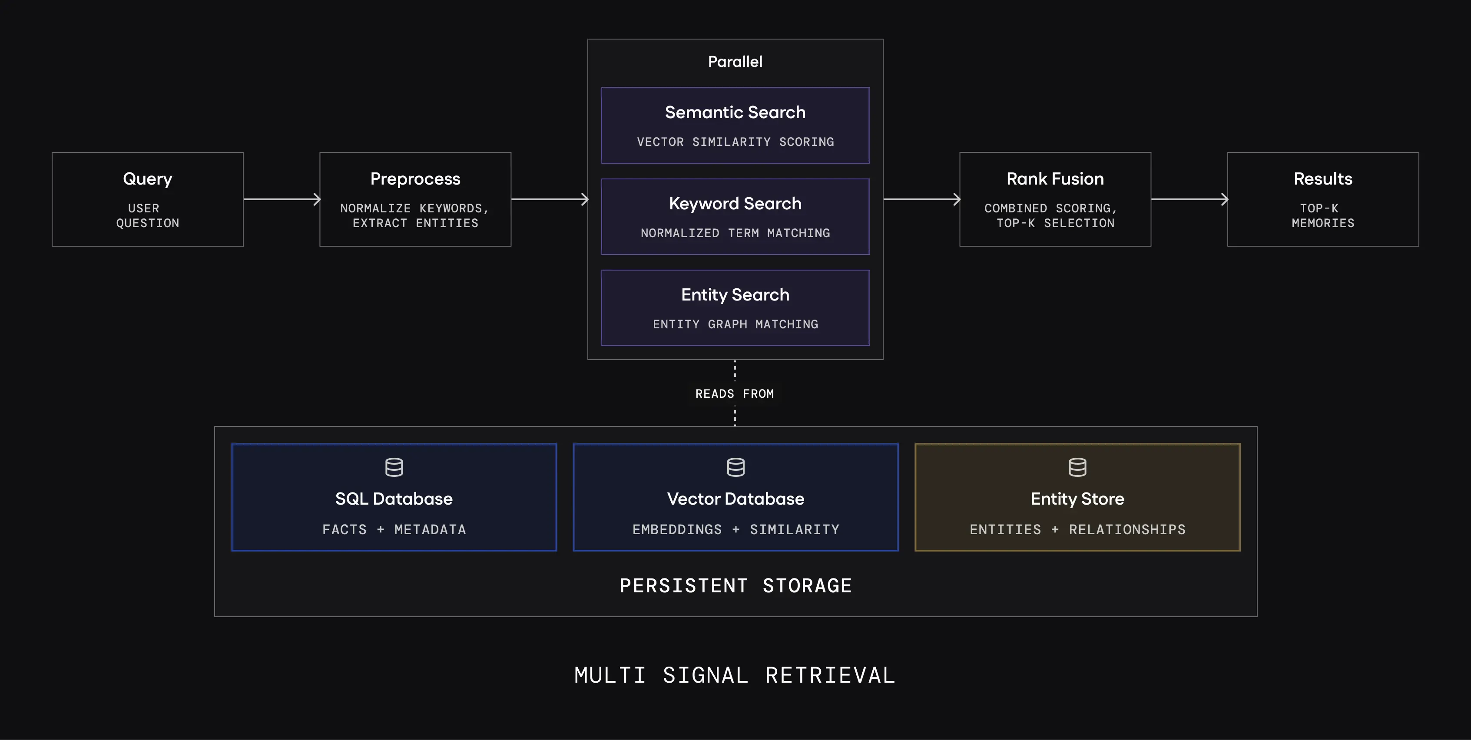Click the SQL Database cylinder icon
Viewport: 1471px width, 740px height.
[394, 467]
